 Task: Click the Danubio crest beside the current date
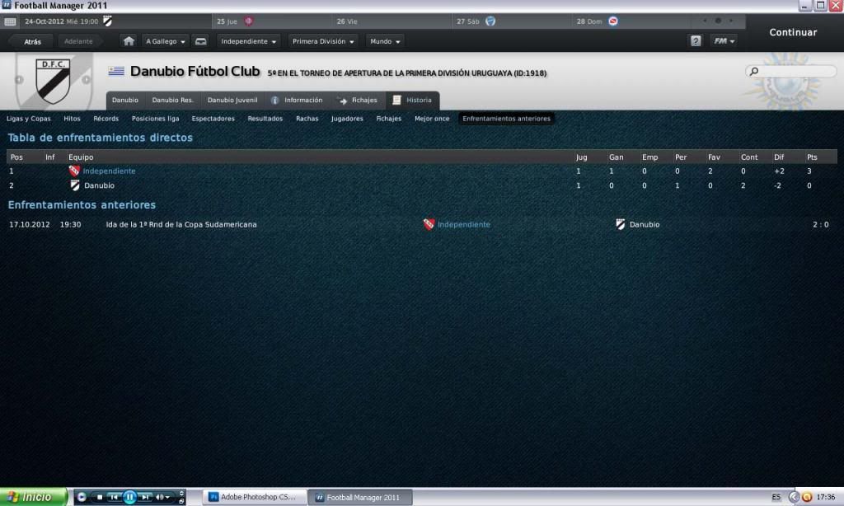pos(108,21)
